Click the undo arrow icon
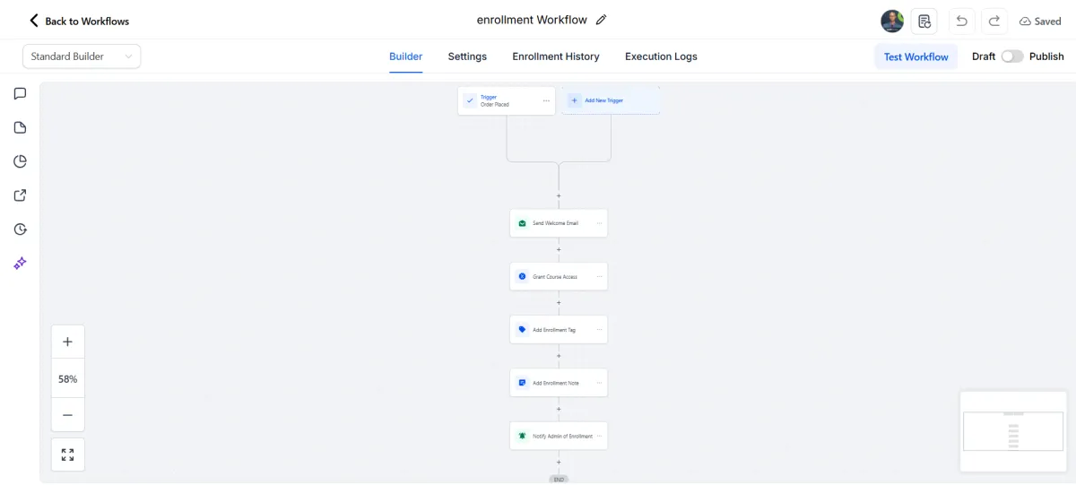1076x485 pixels. tap(962, 21)
